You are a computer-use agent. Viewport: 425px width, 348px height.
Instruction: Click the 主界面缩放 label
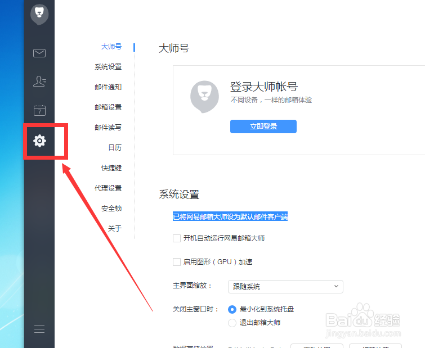coord(192,286)
